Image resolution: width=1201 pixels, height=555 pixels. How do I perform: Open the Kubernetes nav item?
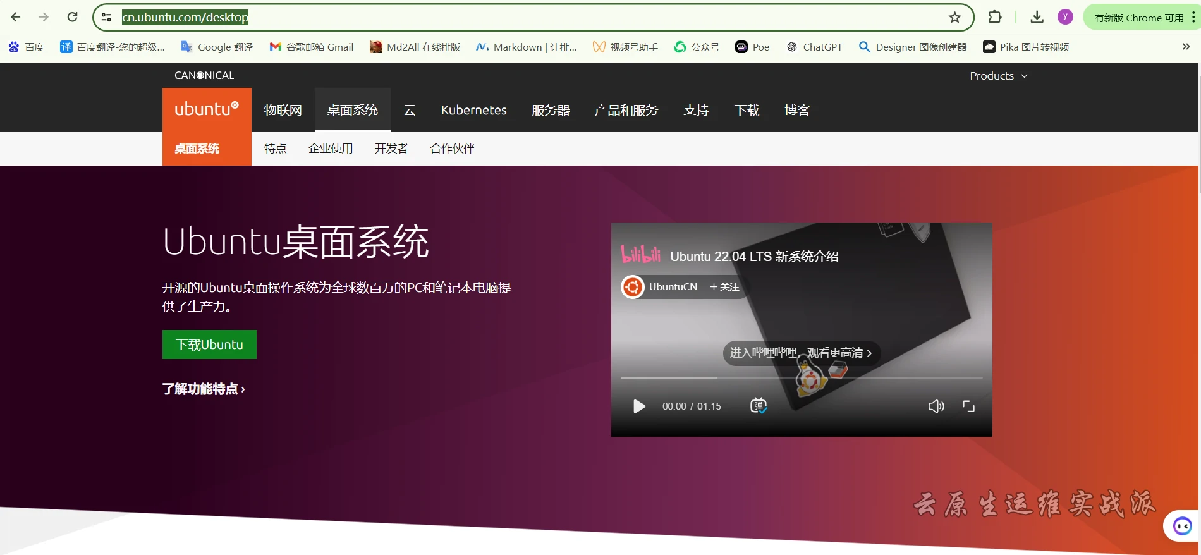pos(473,110)
